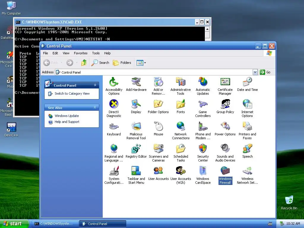Expand the Address bar dropdown arrow
304x228 pixels.
[x=255, y=72]
